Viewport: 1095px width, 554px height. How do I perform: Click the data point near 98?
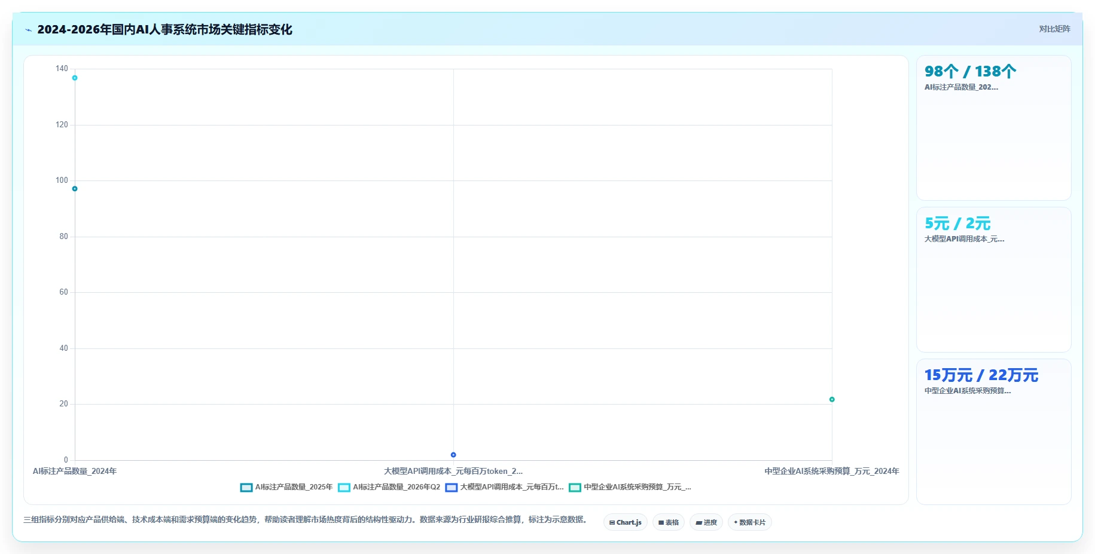pos(75,189)
